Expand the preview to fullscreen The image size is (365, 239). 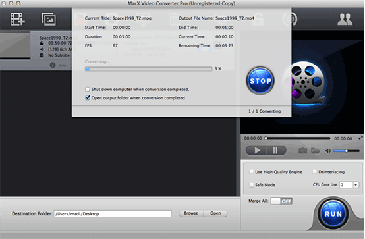(x=360, y=138)
